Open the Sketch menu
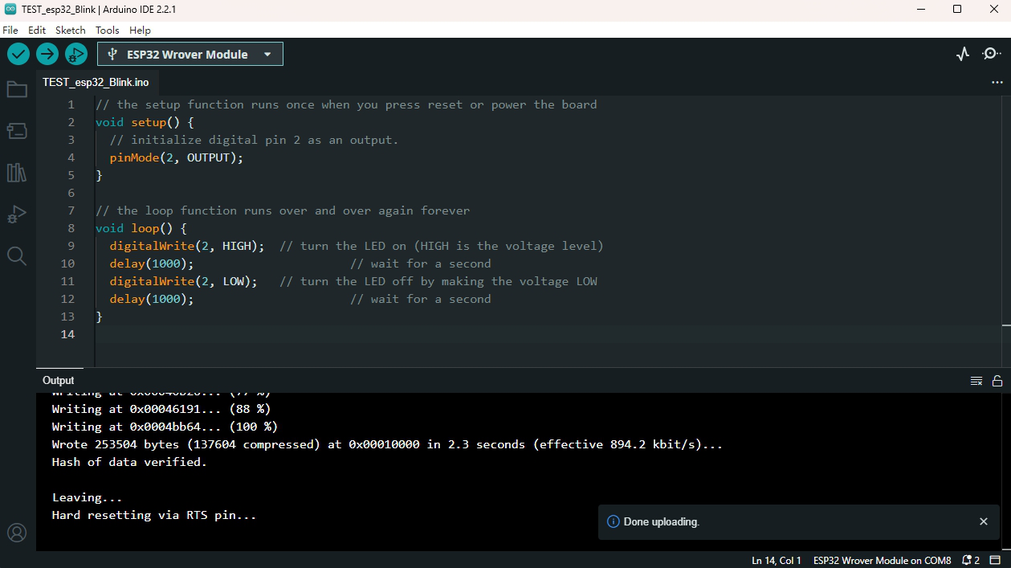 (71, 30)
